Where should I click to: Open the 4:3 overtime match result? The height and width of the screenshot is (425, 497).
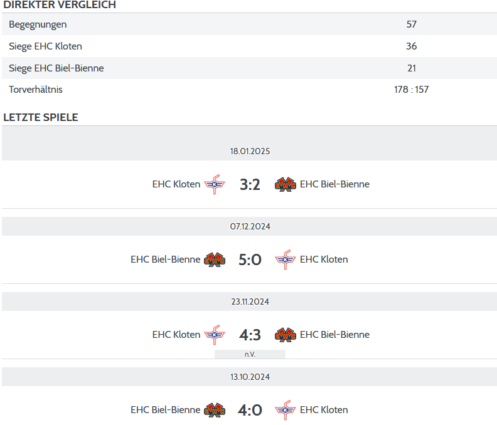(x=250, y=335)
